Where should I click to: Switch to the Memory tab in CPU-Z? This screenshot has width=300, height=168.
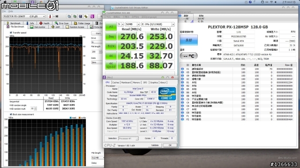point(136,83)
